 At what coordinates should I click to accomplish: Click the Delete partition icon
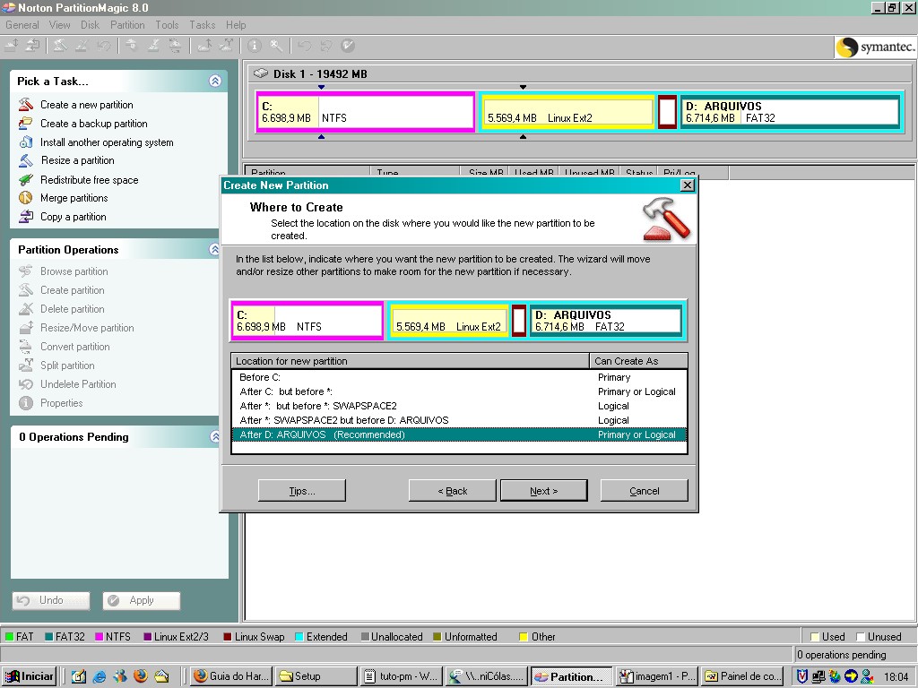click(26, 309)
